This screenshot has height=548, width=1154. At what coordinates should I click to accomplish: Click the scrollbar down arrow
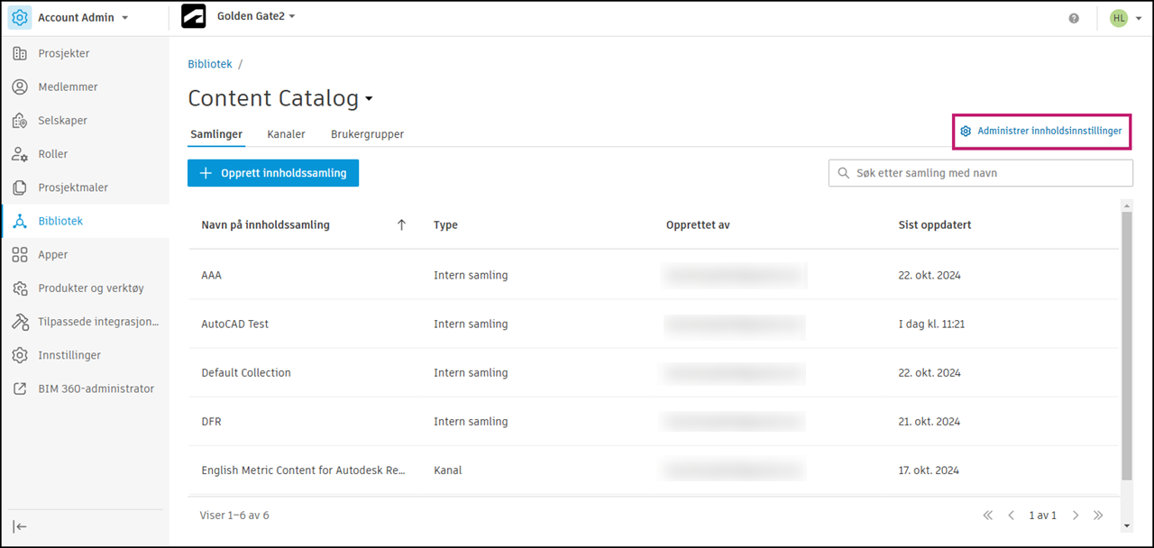coord(1126,525)
